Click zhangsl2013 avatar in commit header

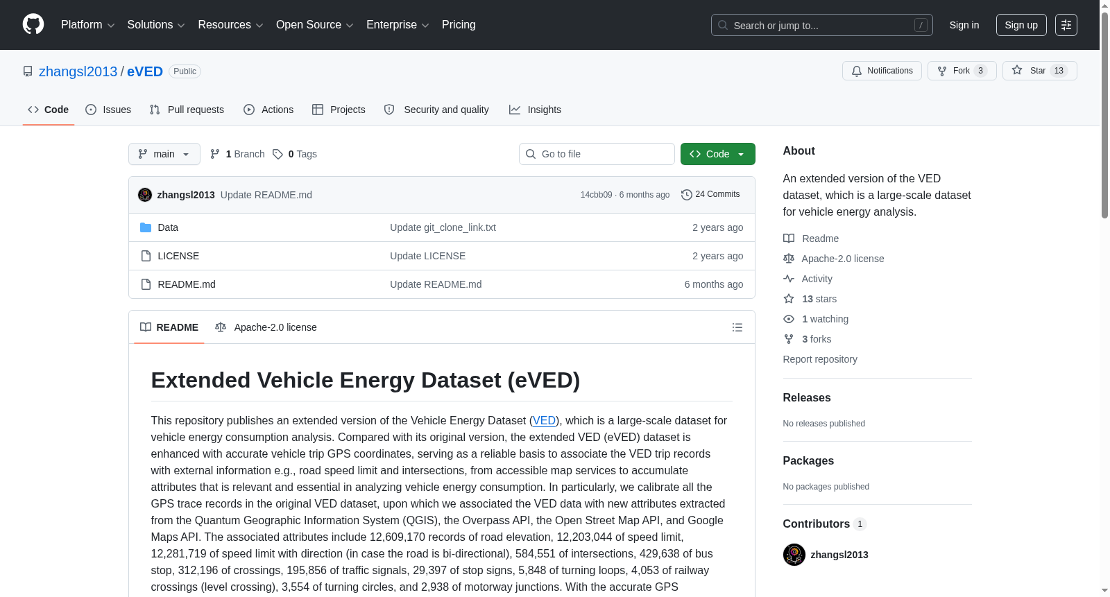click(x=145, y=195)
